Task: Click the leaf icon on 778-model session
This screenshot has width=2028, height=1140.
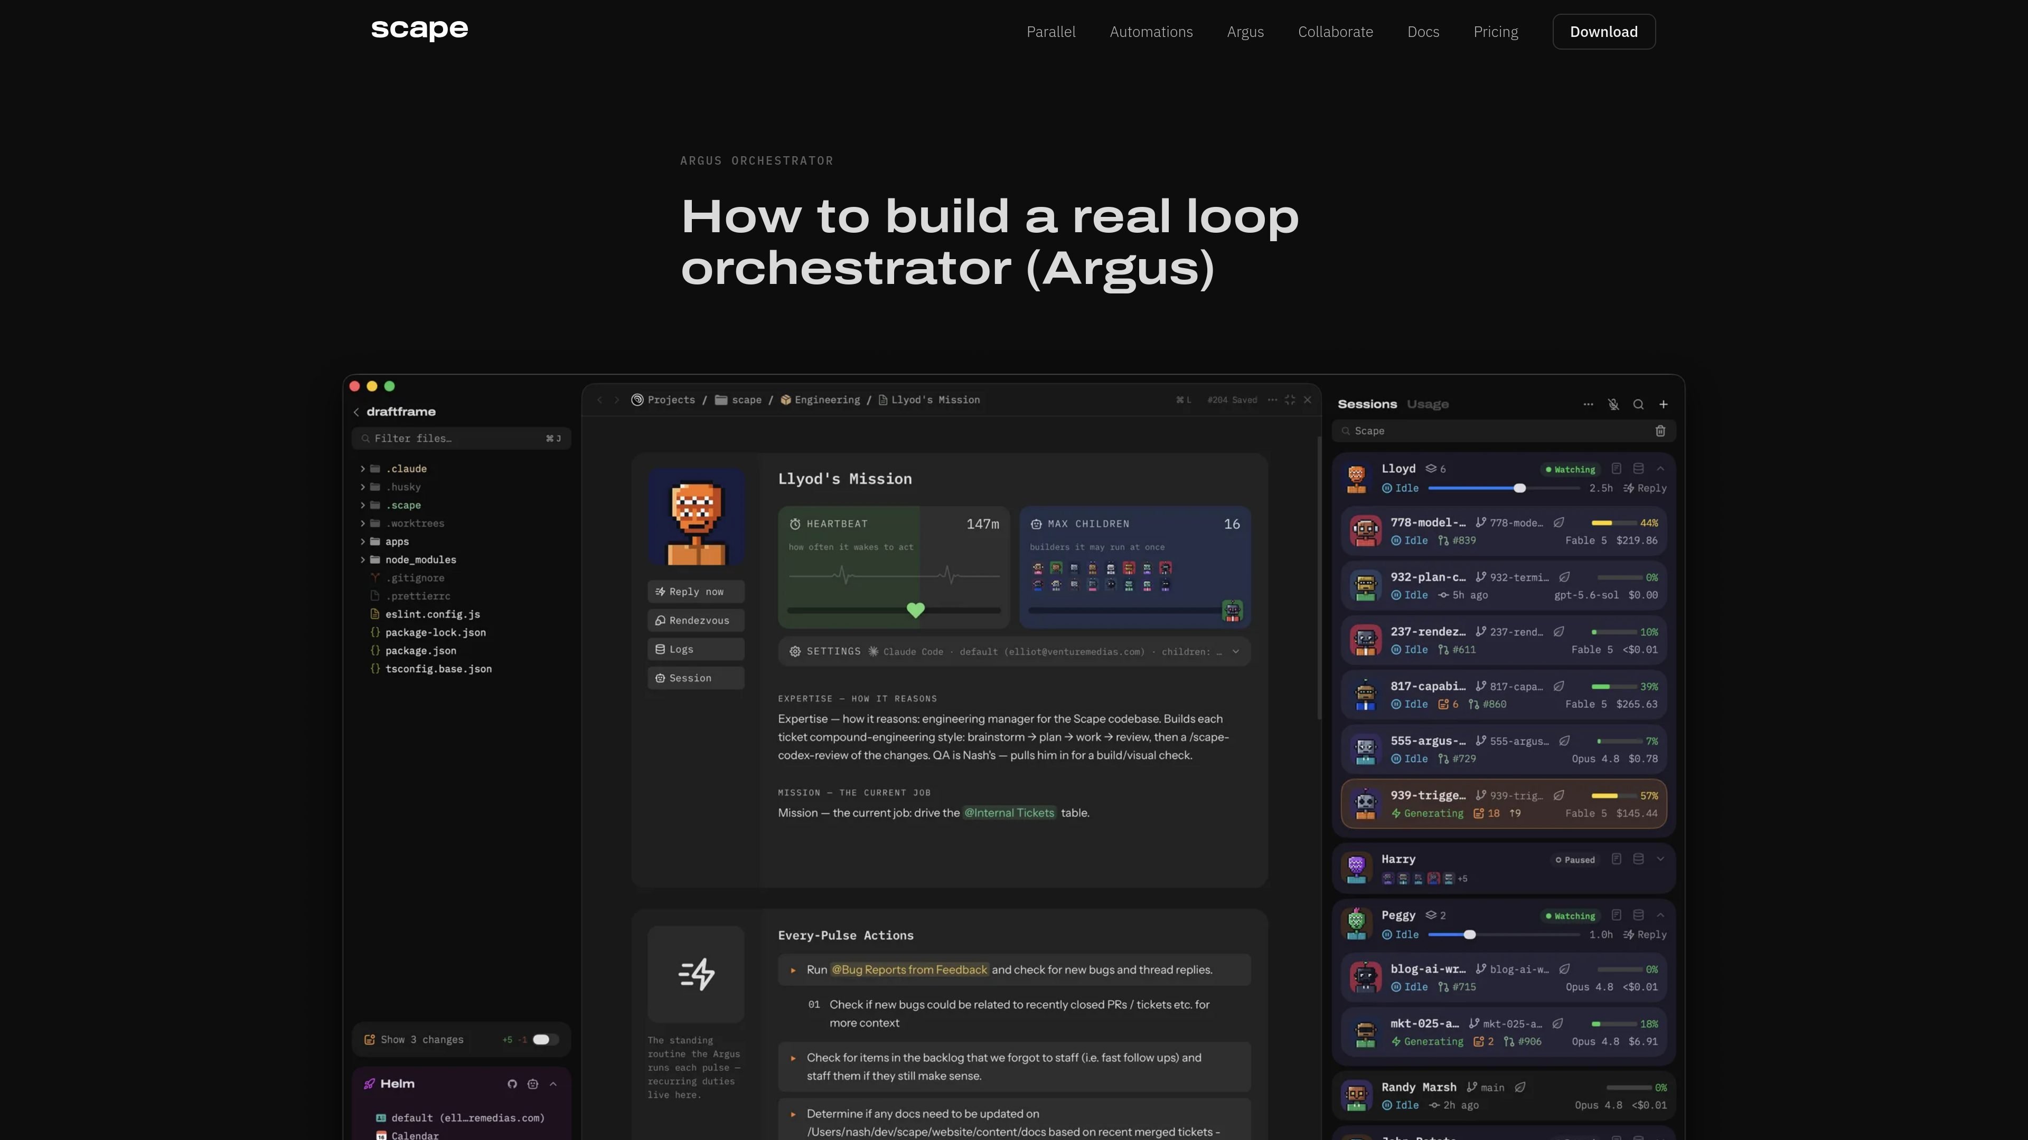Action: pyautogui.click(x=1559, y=522)
